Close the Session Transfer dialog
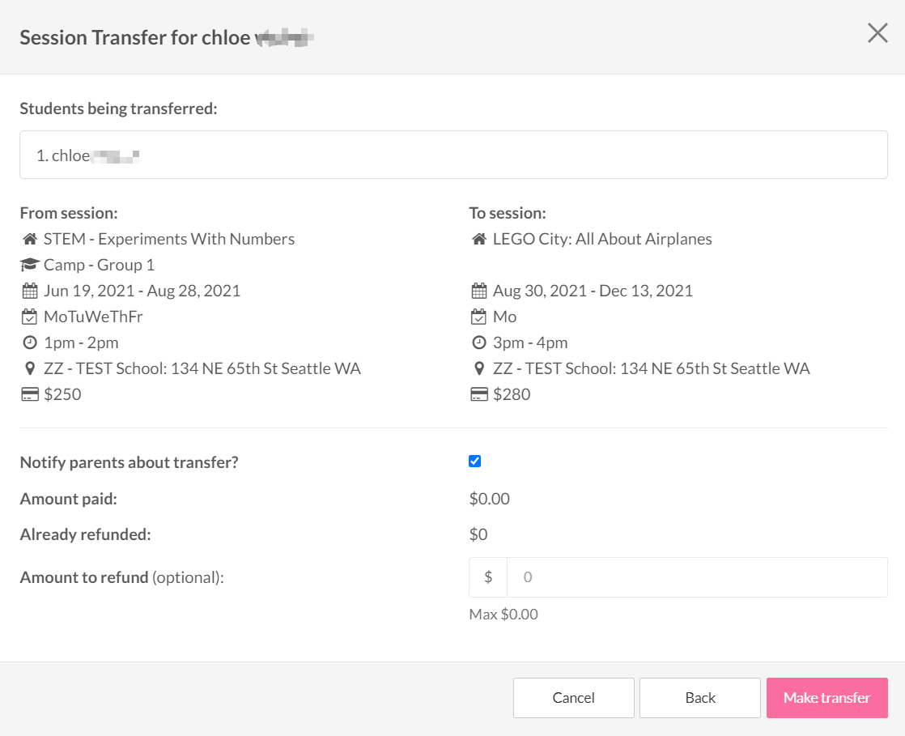 [x=877, y=33]
